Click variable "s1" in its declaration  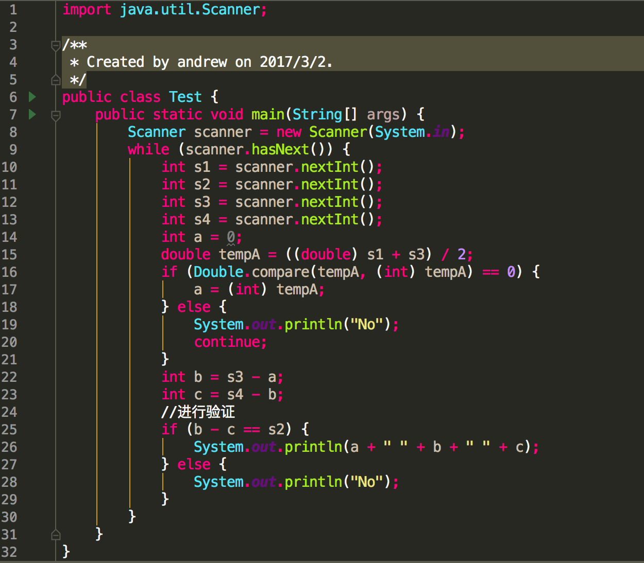tap(202, 167)
